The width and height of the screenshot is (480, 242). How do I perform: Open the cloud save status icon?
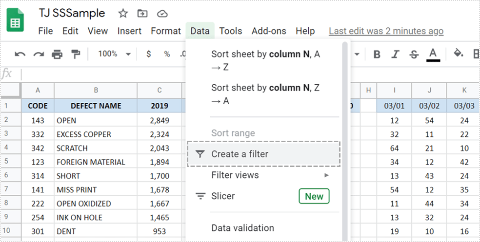coord(162,13)
